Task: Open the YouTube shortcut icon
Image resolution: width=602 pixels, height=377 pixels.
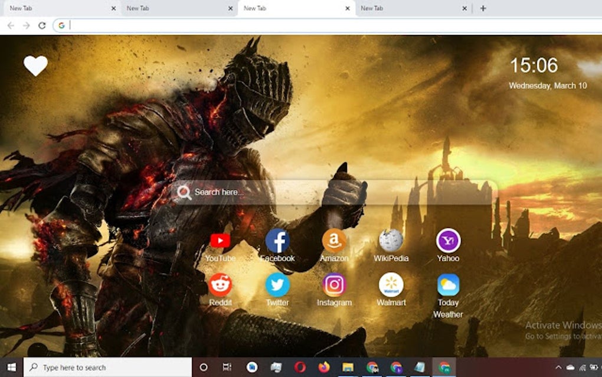Action: click(220, 241)
